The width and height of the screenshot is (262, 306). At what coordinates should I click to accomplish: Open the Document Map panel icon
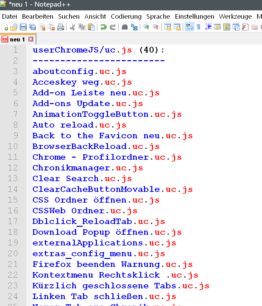[x=227, y=27]
